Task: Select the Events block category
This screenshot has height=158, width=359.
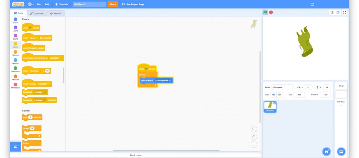Action: click(x=15, y=45)
